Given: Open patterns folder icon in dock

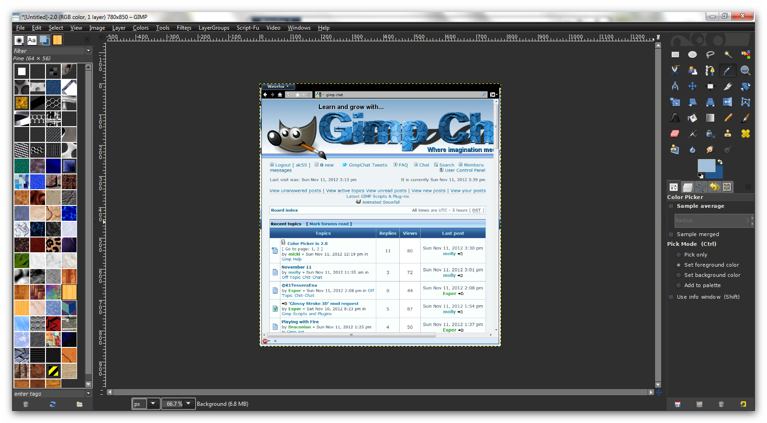Looking at the screenshot, I should pos(79,404).
